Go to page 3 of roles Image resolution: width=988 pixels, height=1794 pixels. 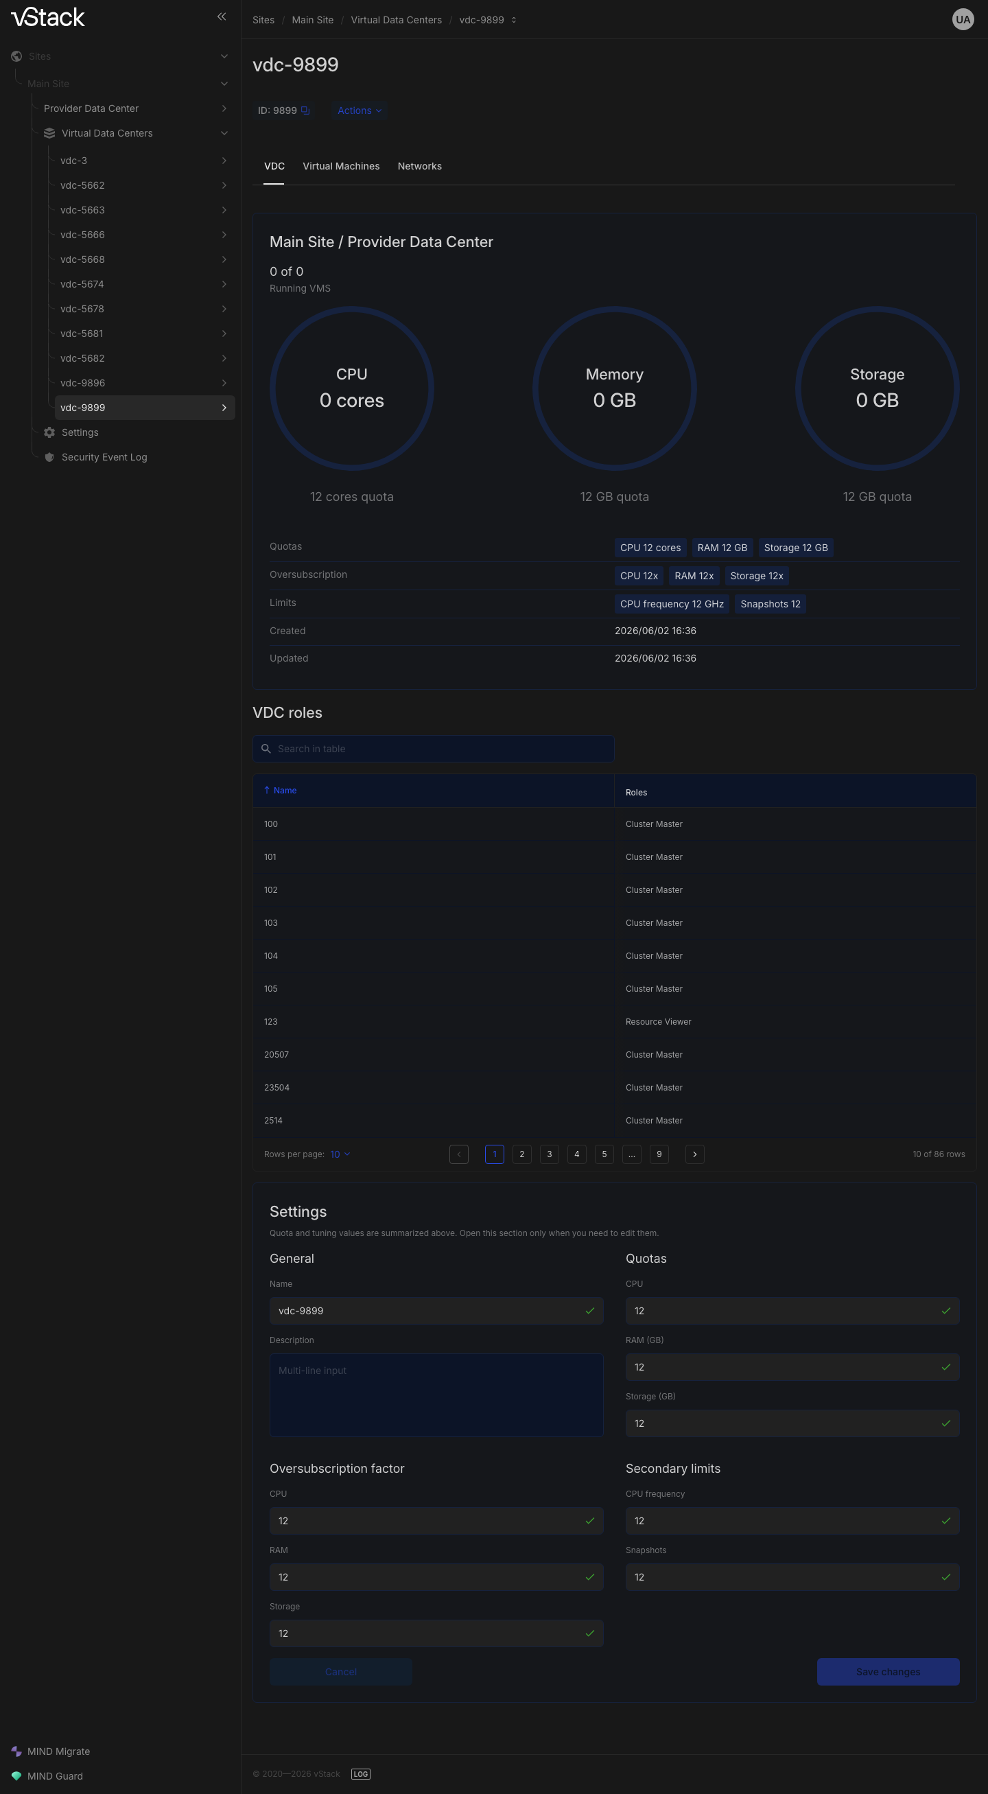[x=550, y=1154]
